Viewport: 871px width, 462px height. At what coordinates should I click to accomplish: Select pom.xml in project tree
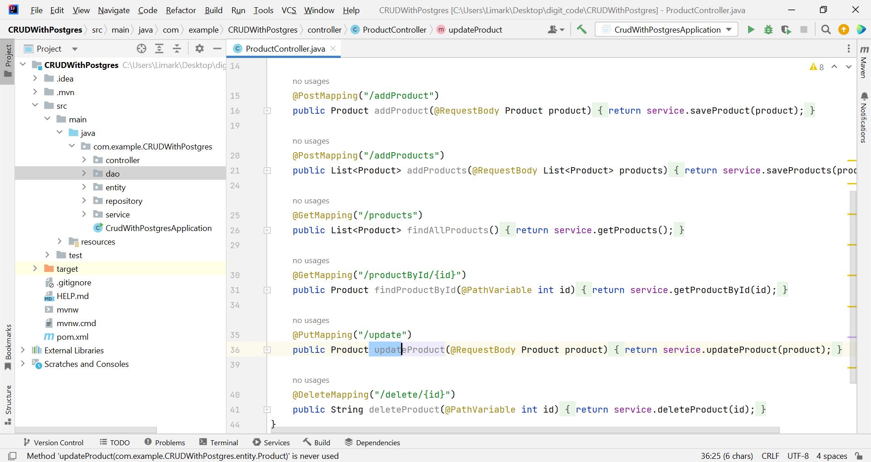click(x=72, y=337)
